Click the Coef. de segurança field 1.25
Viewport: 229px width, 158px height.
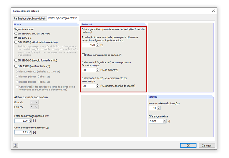tap(22, 132)
